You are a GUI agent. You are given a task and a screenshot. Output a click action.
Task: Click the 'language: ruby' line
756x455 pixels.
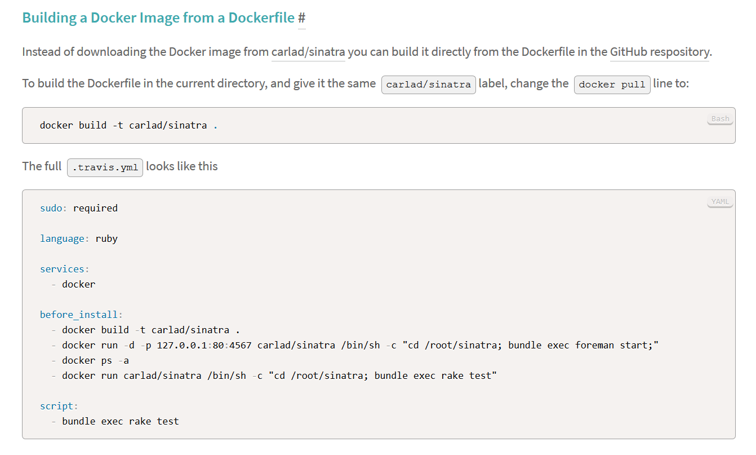tap(79, 238)
